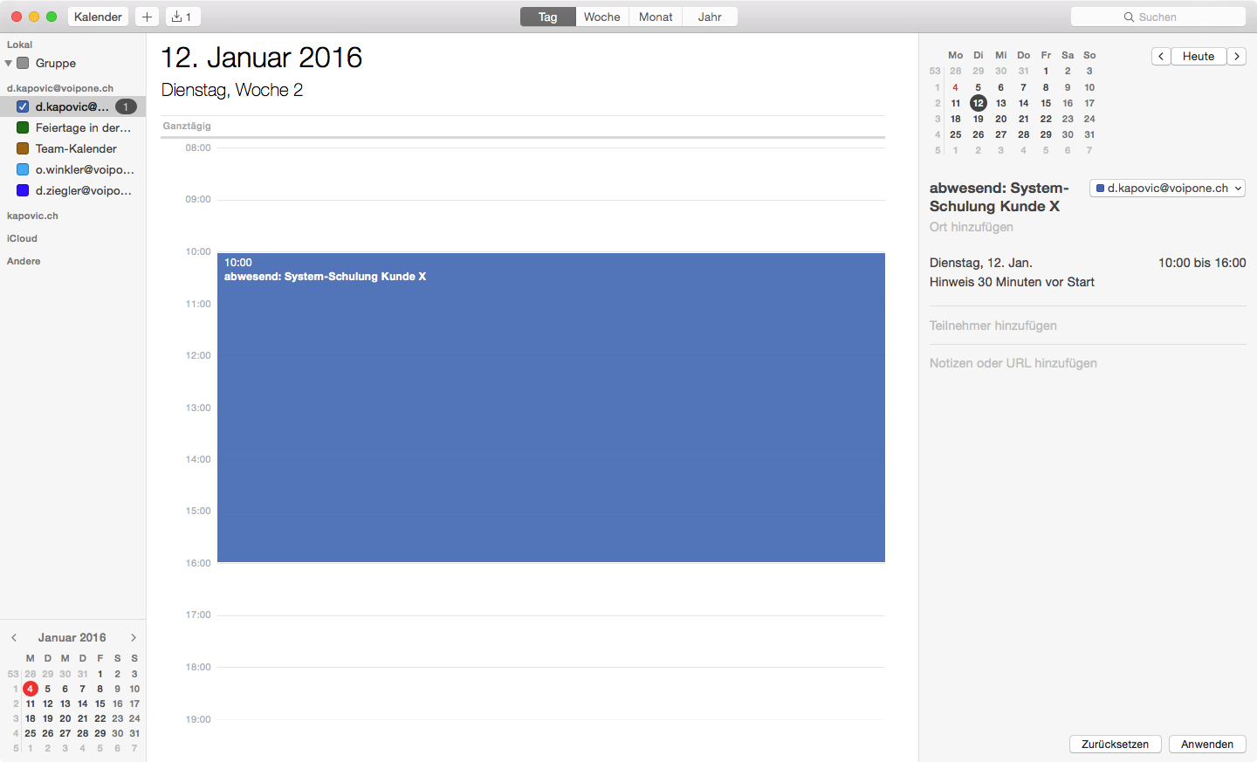Viewport: 1257px width, 762px height.
Task: Click Notizen oder URL hinzufügen field
Action: tap(1013, 363)
